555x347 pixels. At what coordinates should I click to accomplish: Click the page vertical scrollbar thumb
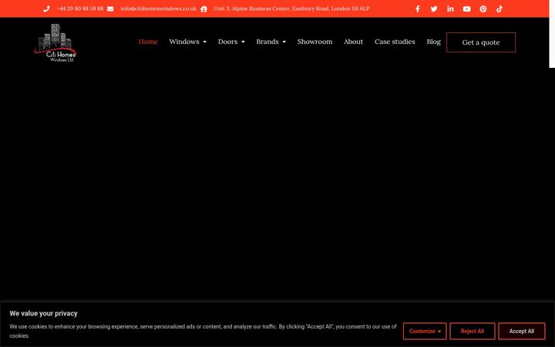point(552,34)
